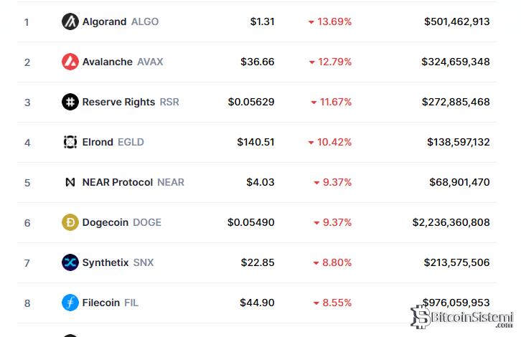Image resolution: width=521 pixels, height=337 pixels.
Task: Click the gold Dogecoin logo icon
Action: [x=70, y=222]
